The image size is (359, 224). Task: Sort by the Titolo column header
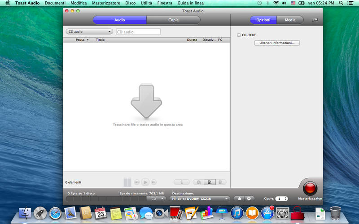coord(100,40)
